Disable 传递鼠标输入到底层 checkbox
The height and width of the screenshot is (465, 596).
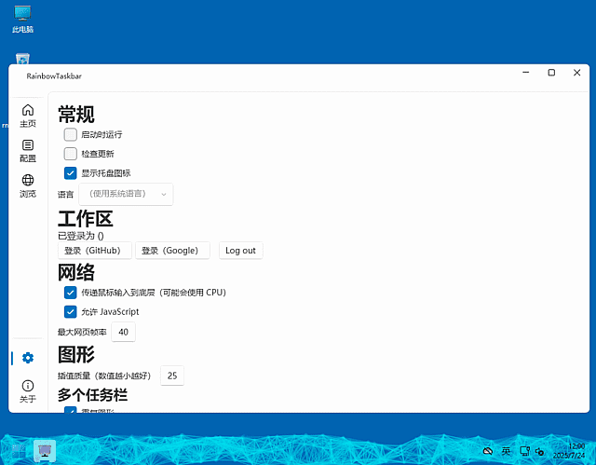click(71, 293)
